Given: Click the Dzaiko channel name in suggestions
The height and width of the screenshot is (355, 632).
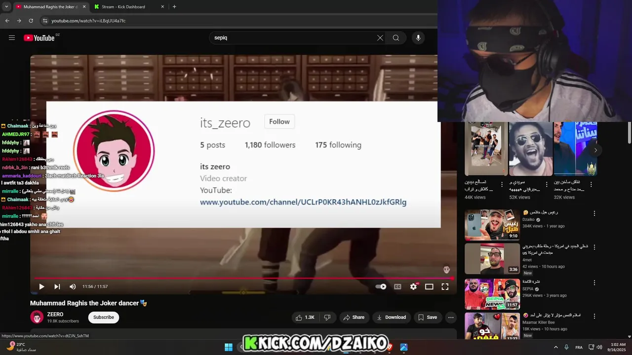Looking at the screenshot, I should tap(528, 220).
